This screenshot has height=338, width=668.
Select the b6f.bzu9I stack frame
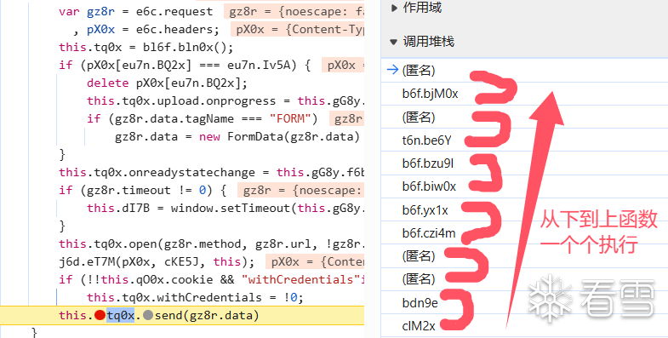524,163
